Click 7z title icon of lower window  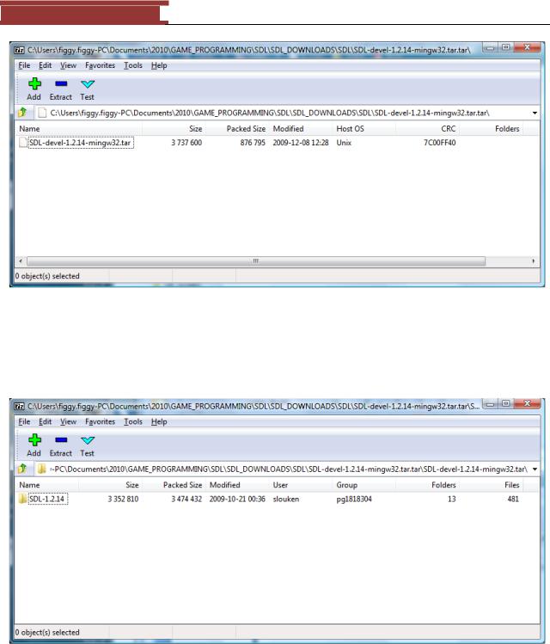coord(19,406)
